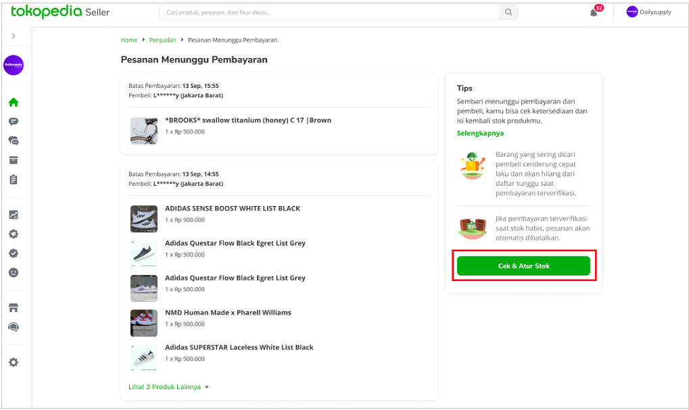Open the Adidas SUPERSTAR Laceless product thumbnail
This screenshot has height=410, width=689.
click(x=144, y=358)
